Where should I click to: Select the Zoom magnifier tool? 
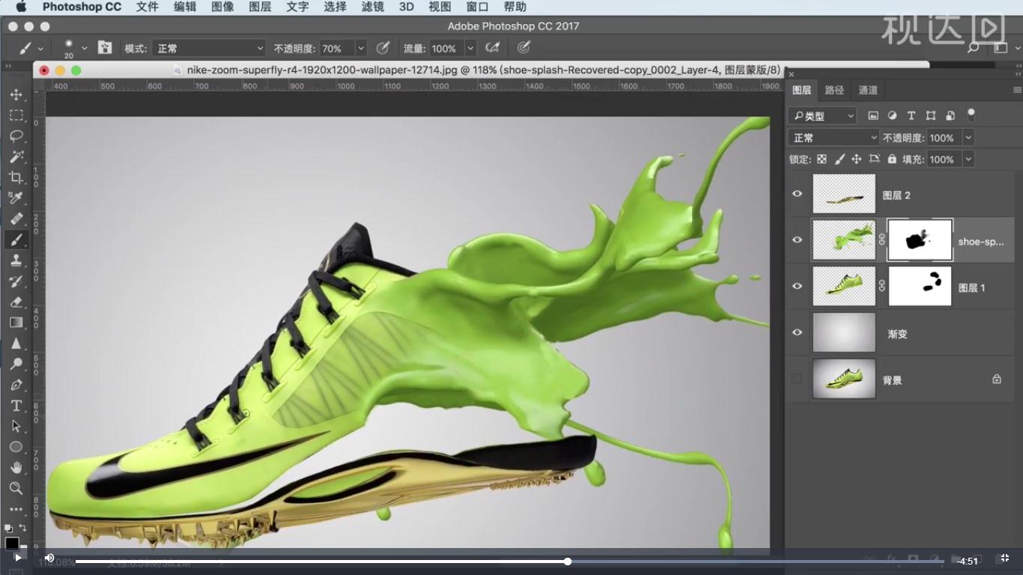(x=16, y=488)
